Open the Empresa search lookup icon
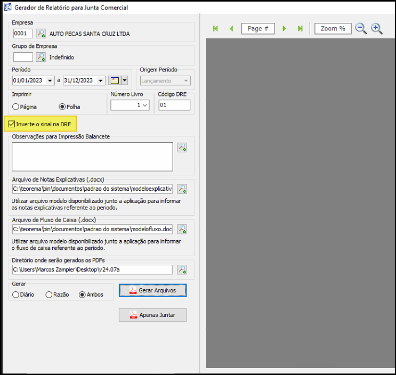 pos(41,34)
